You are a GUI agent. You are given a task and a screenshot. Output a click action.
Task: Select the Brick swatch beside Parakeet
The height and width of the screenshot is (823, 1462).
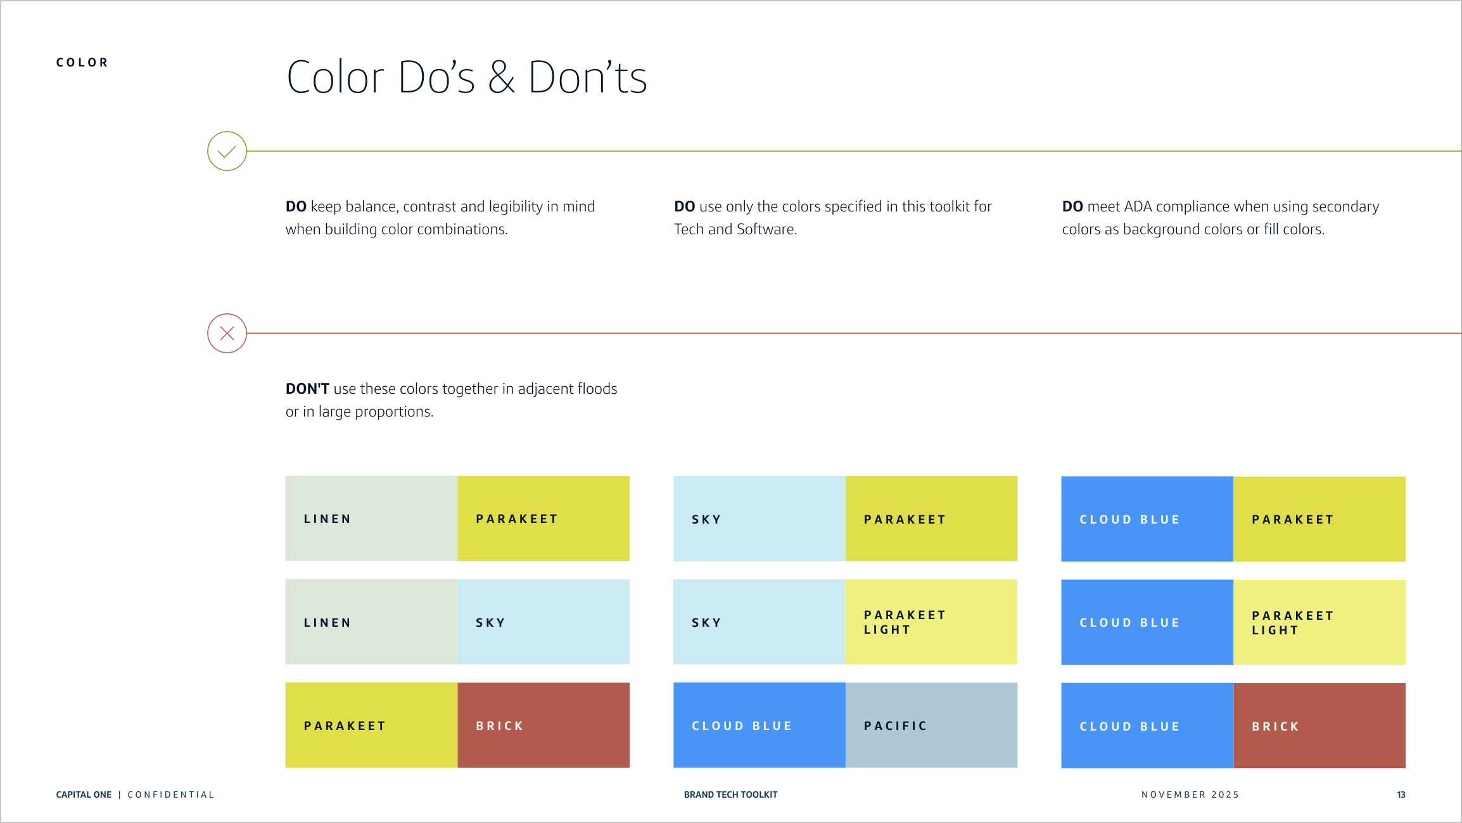coord(543,726)
